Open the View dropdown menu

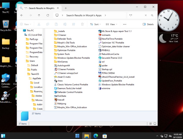(111, 24)
